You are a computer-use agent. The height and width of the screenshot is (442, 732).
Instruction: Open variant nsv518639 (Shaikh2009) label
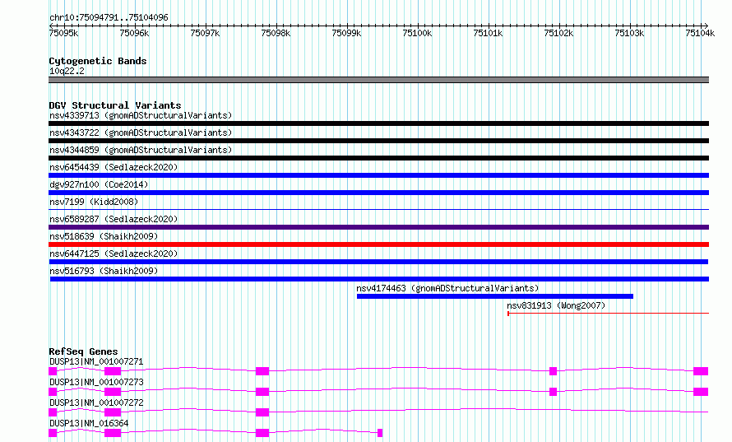coord(104,236)
